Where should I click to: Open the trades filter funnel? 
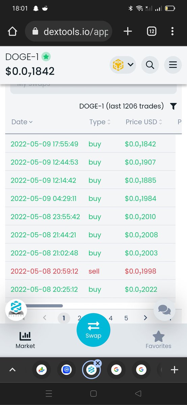pyautogui.click(x=173, y=106)
